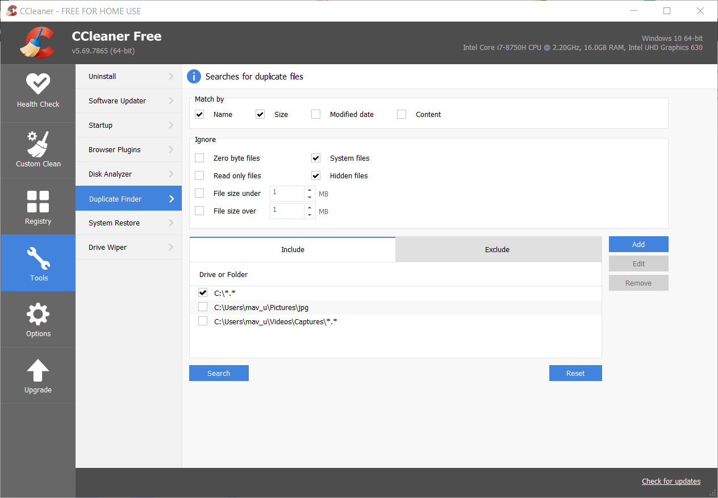Viewport: 718px width, 498px height.
Task: Open Custom Clean broom icon
Action: pos(38,144)
